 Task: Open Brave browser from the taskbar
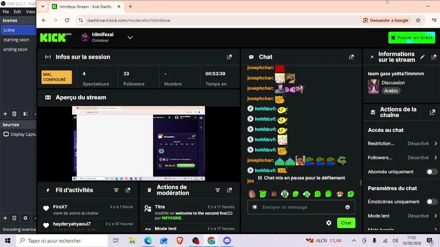click(180, 241)
